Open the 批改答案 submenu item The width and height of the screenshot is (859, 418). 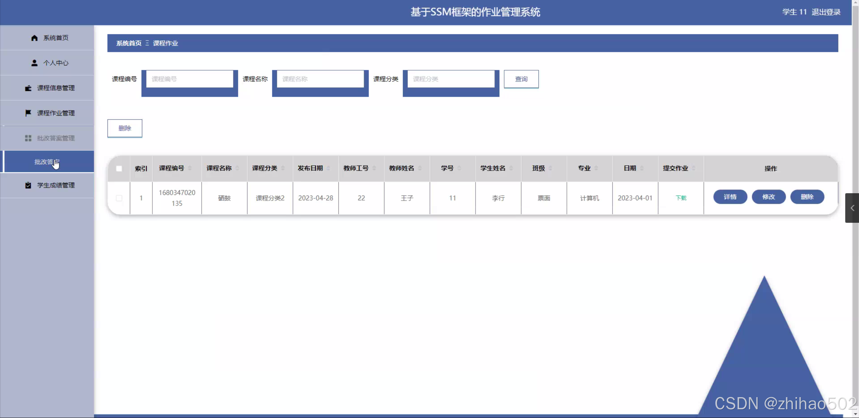tap(47, 162)
